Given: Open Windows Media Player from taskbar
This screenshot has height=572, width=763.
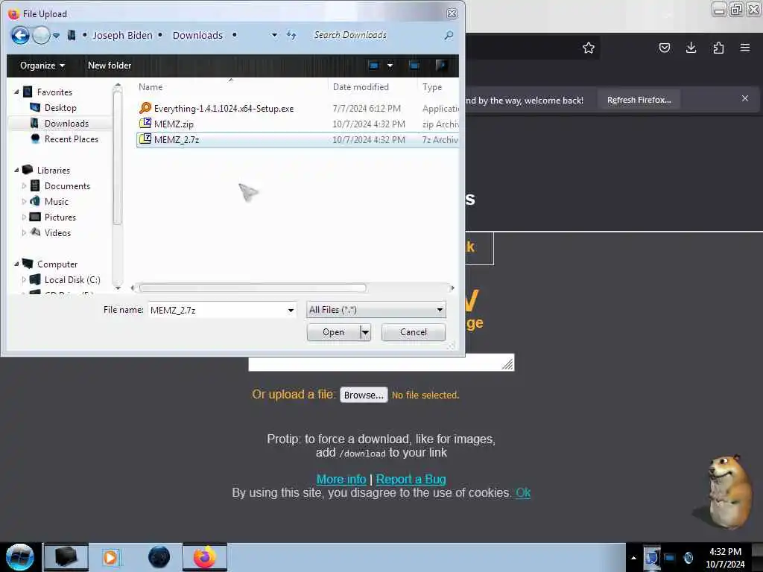Looking at the screenshot, I should pos(110,557).
